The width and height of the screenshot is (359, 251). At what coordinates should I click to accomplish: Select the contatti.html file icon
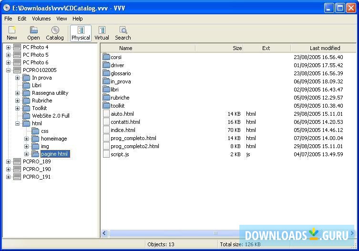106,122
